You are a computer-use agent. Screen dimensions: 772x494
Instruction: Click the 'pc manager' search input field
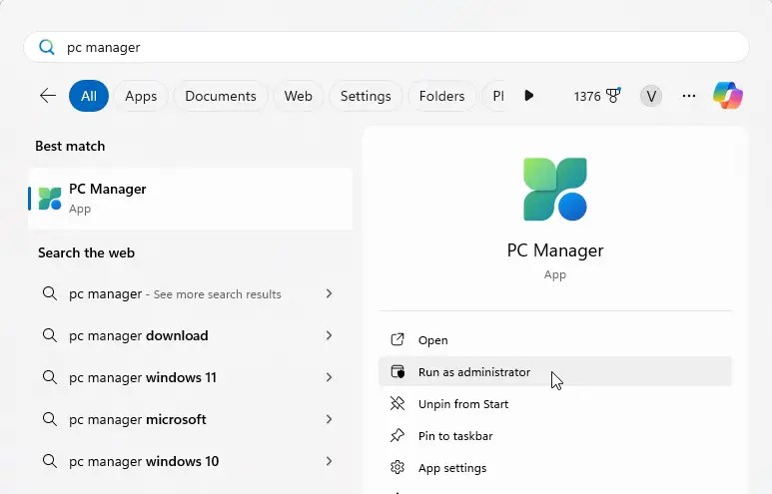pos(386,47)
